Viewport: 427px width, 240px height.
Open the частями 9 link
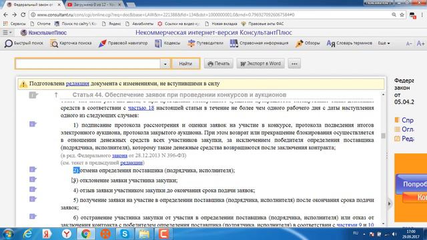349,225
